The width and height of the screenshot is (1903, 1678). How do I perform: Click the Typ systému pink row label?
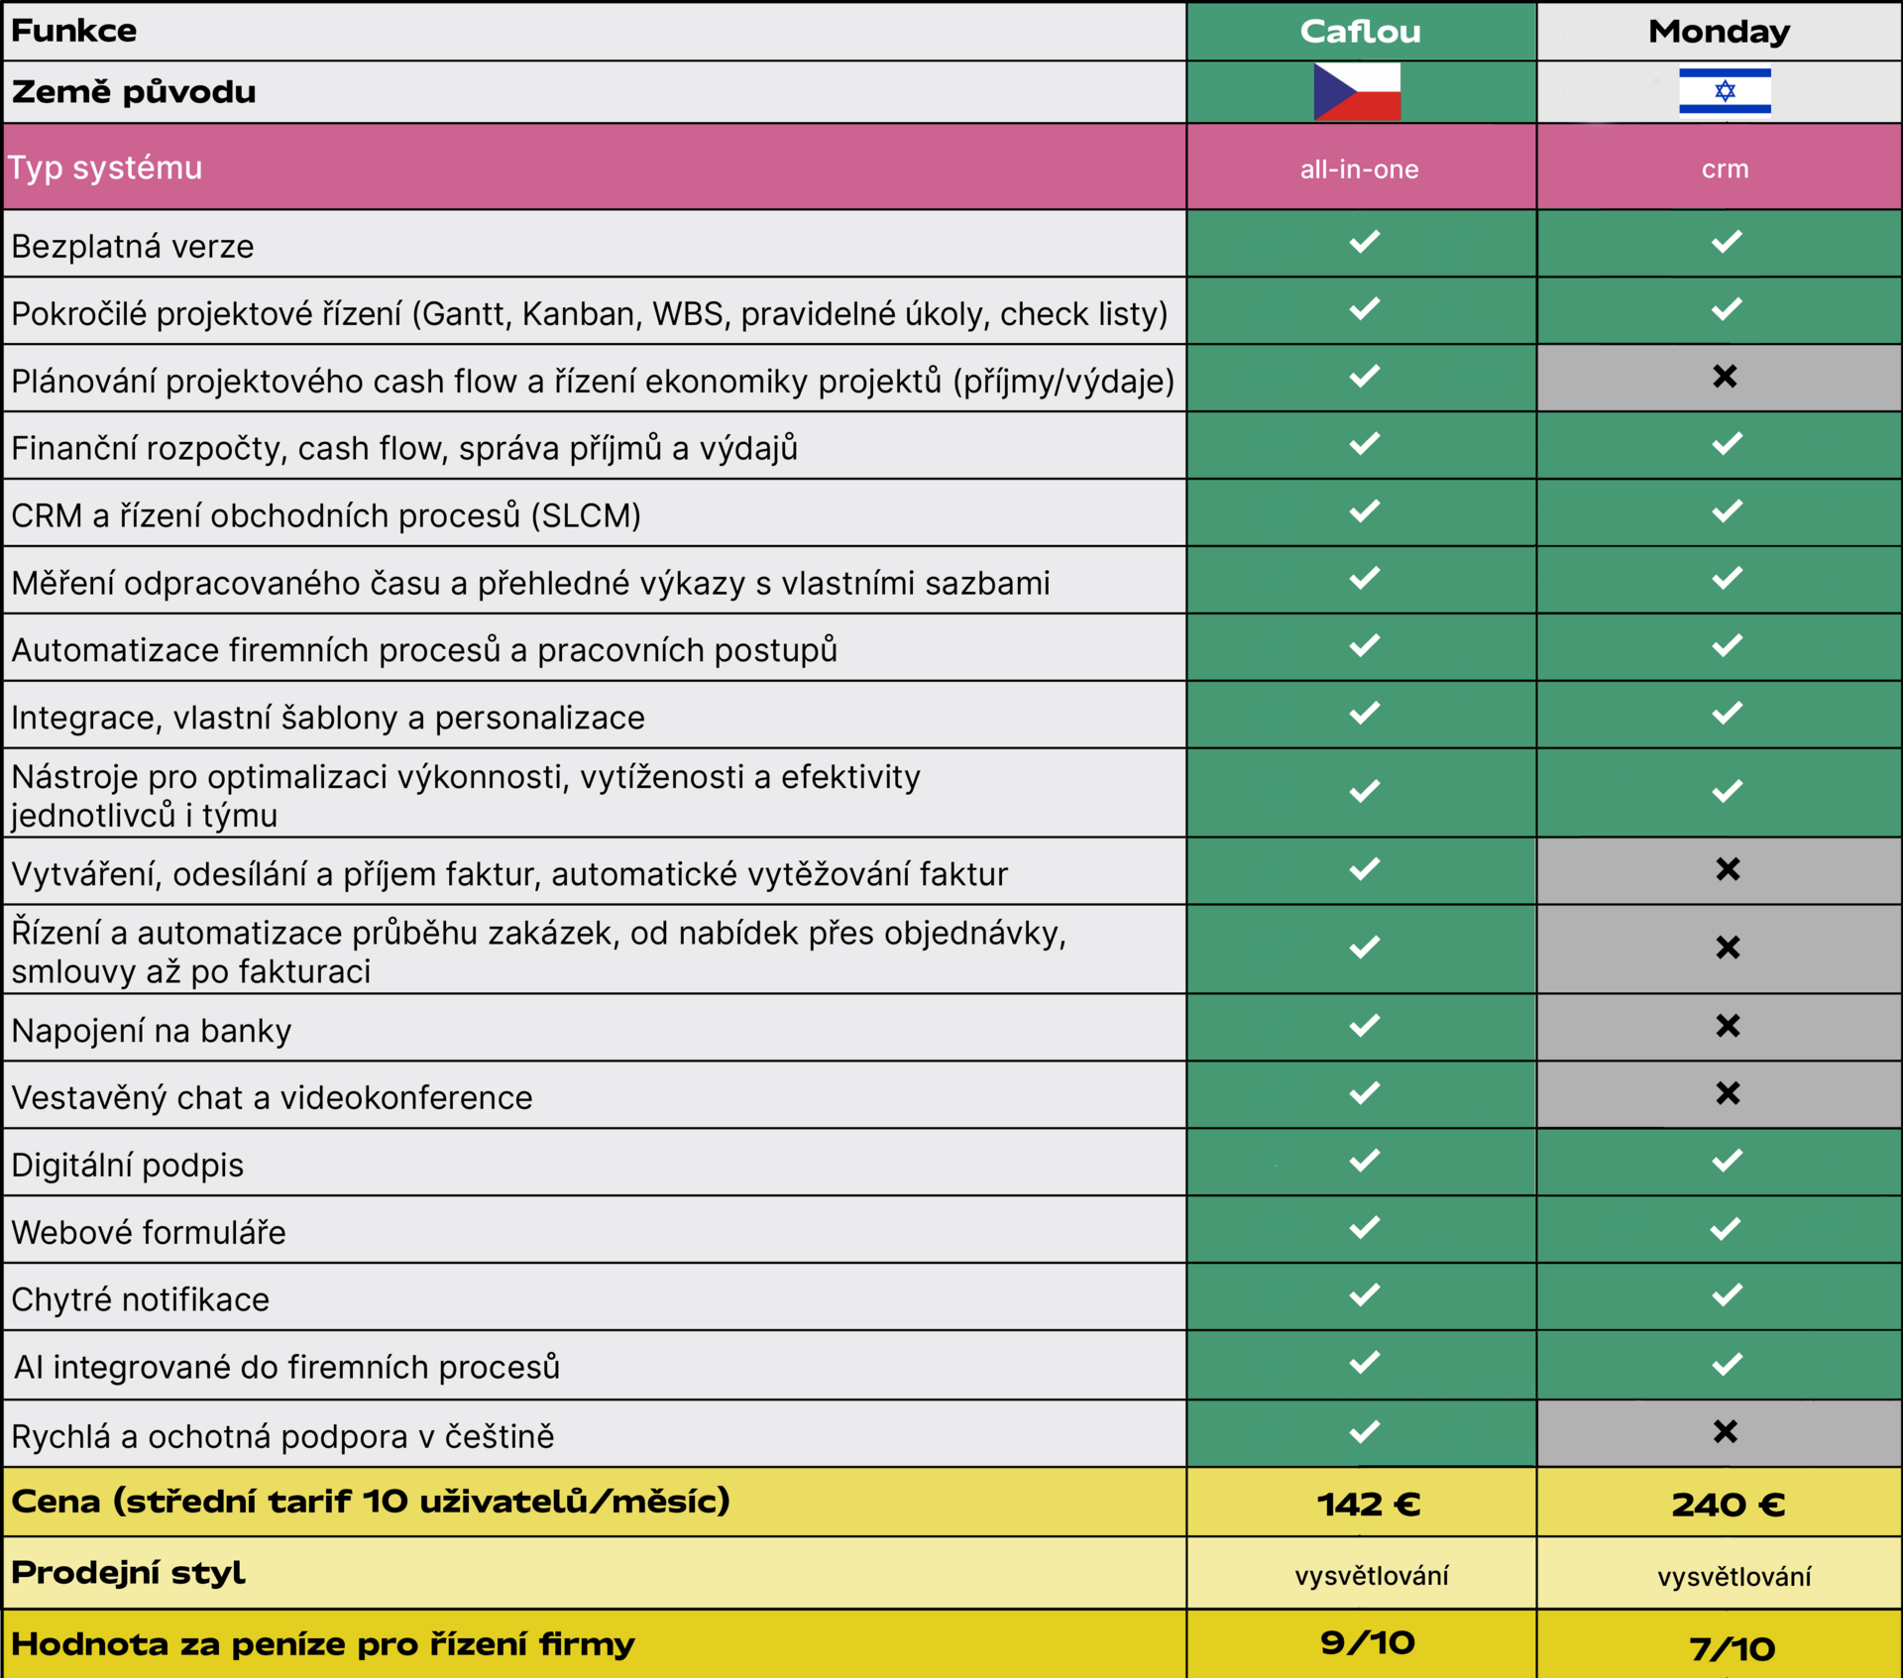pyautogui.click(x=105, y=168)
